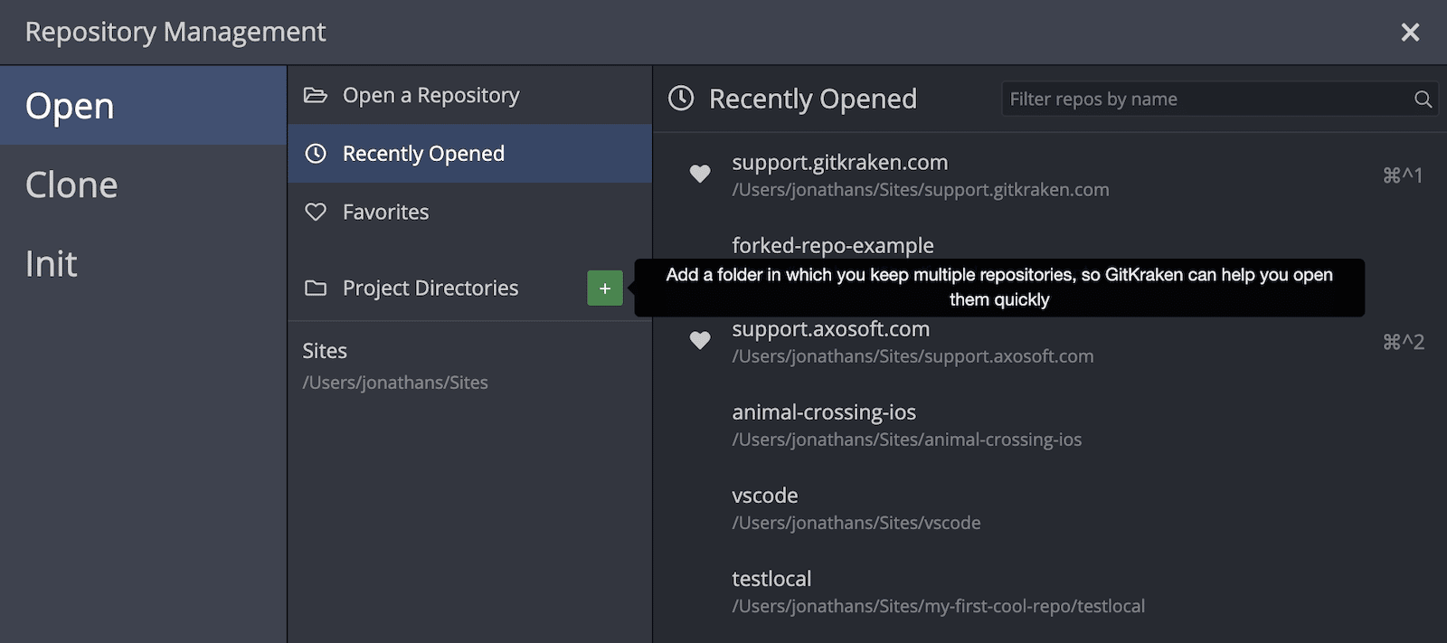The image size is (1447, 643).
Task: Select Open a Repository menu item
Action: [430, 95]
